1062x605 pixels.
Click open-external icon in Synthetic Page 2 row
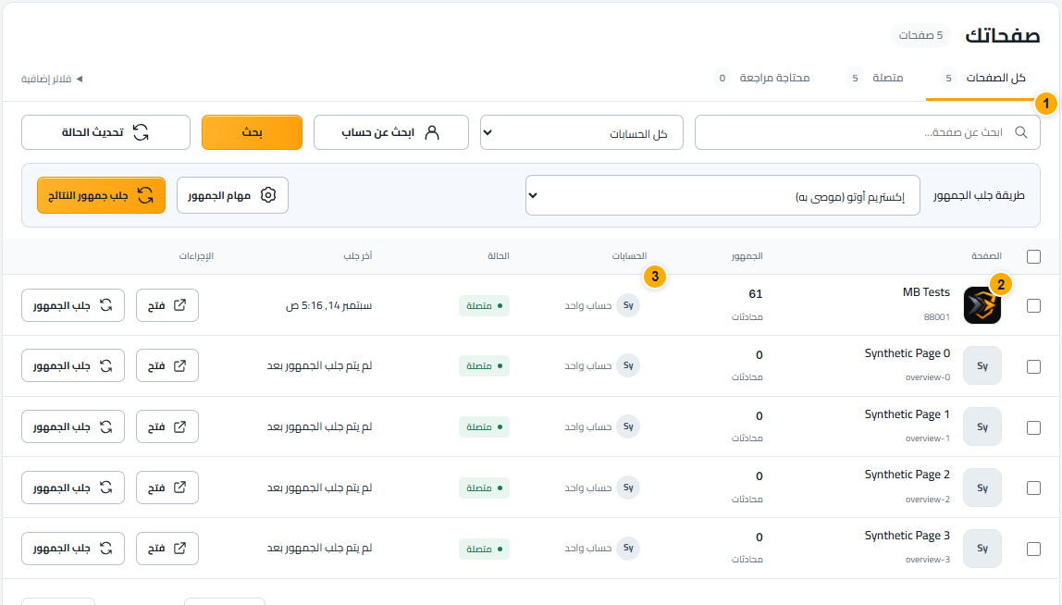coord(179,488)
